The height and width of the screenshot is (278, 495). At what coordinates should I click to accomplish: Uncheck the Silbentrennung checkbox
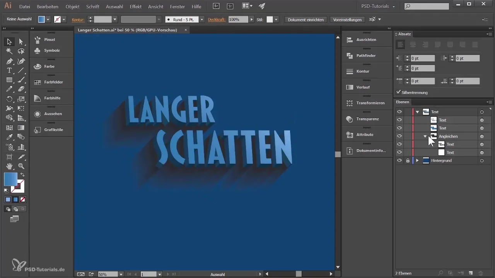399,92
